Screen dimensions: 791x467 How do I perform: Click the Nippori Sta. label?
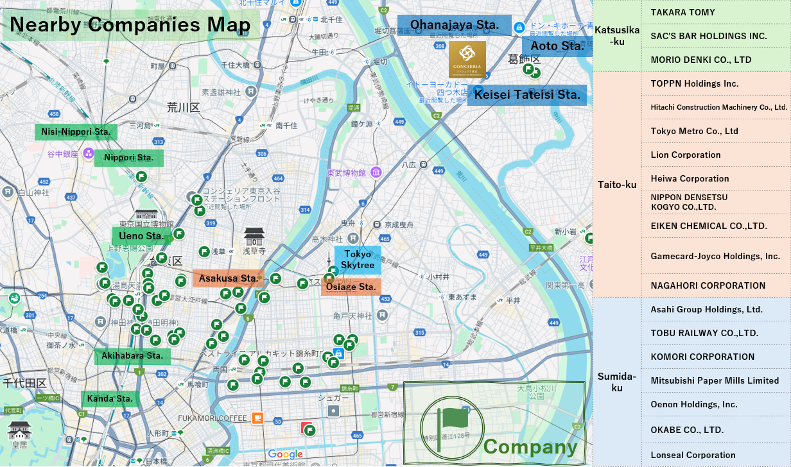(x=128, y=158)
